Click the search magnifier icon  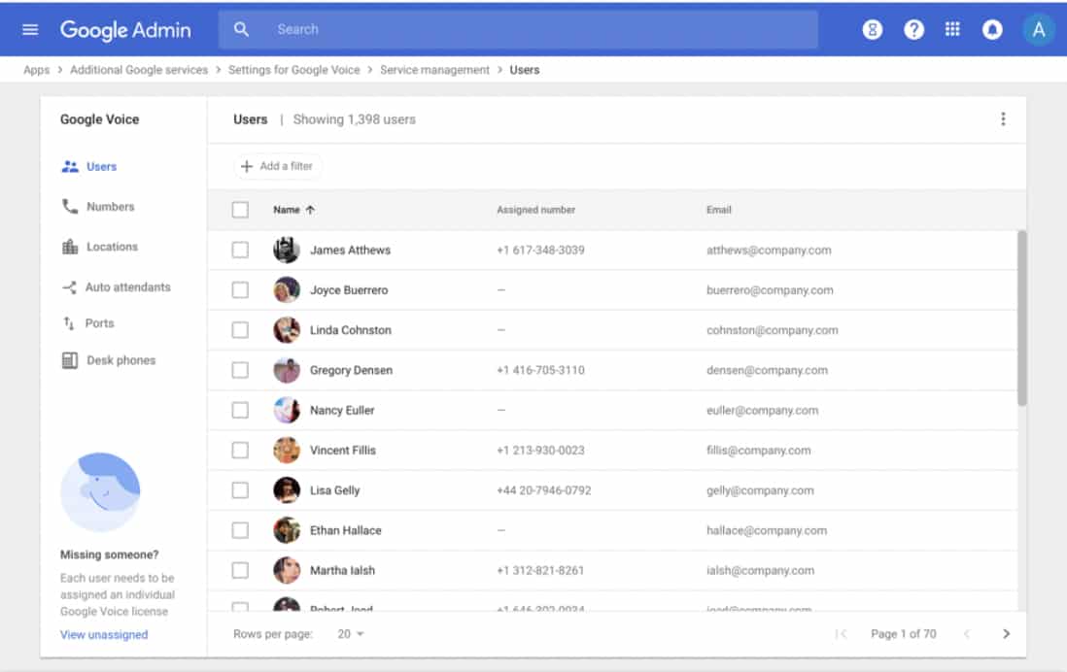point(241,29)
